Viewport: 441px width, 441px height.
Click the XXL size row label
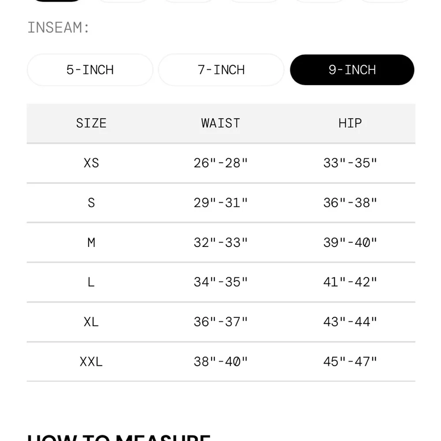[91, 362]
